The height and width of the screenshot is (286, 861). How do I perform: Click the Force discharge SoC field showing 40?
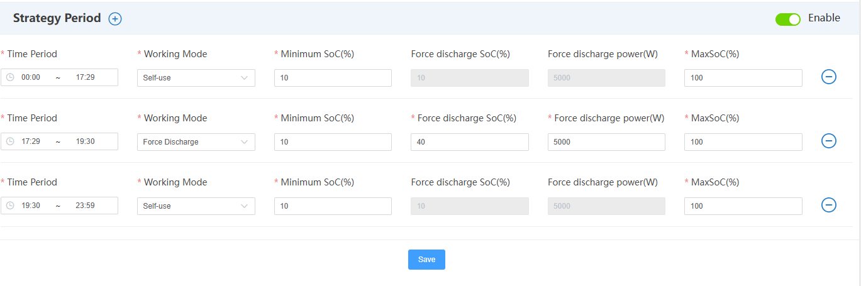tap(469, 142)
